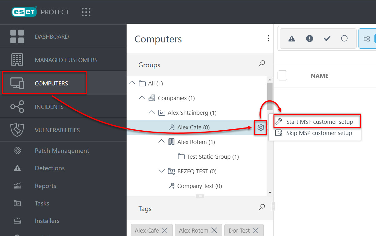Toggle the critical exclamation status filter
This screenshot has height=236, width=376.
pyautogui.click(x=309, y=39)
